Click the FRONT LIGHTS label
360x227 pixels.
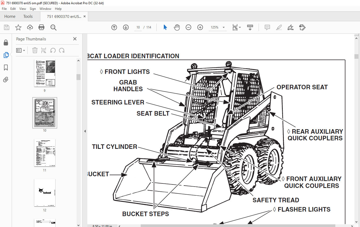tap(125, 72)
